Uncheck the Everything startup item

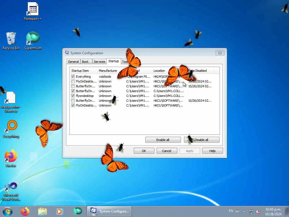pos(73,76)
